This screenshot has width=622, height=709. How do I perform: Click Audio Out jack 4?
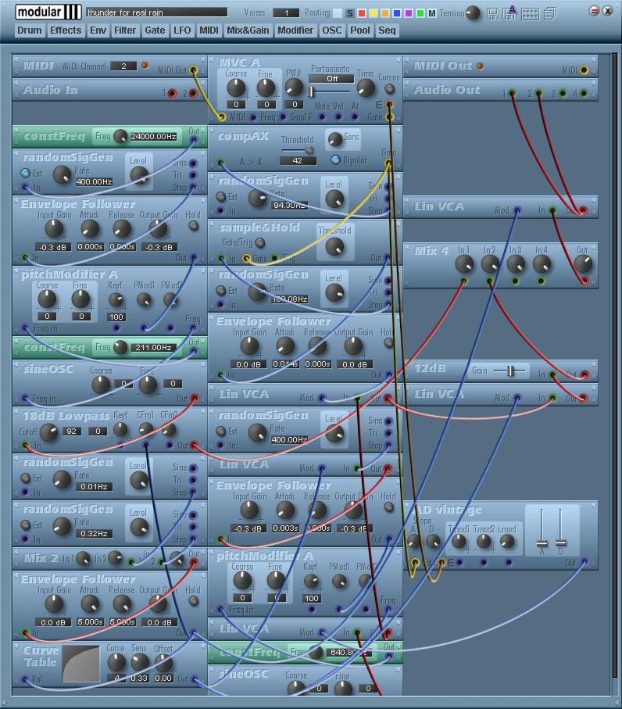584,93
